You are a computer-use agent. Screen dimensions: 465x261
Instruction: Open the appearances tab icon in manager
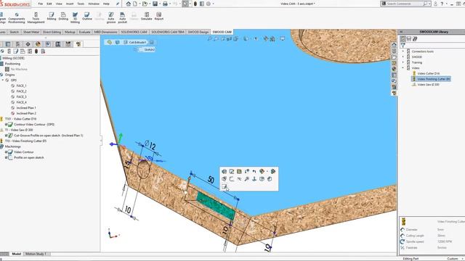(x=38, y=44)
